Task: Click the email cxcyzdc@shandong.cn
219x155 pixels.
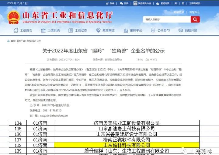Action: click(54, 116)
